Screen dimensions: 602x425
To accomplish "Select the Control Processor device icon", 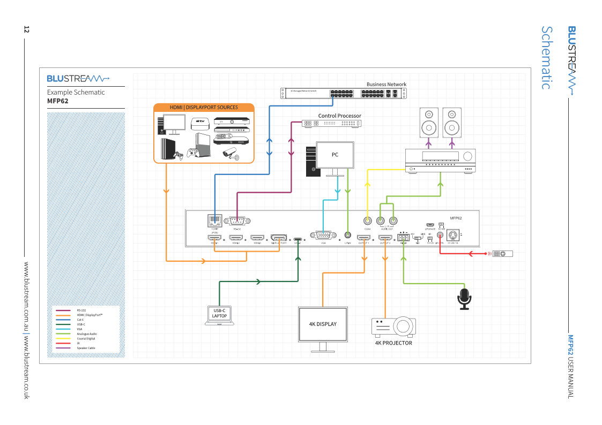I will (x=331, y=124).
